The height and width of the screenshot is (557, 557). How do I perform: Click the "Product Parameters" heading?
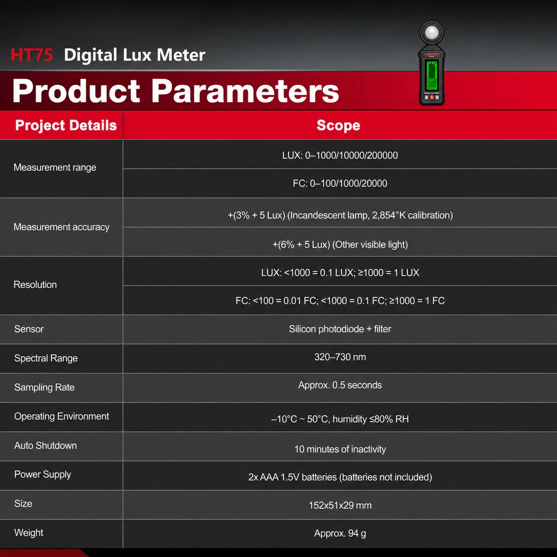click(x=176, y=91)
